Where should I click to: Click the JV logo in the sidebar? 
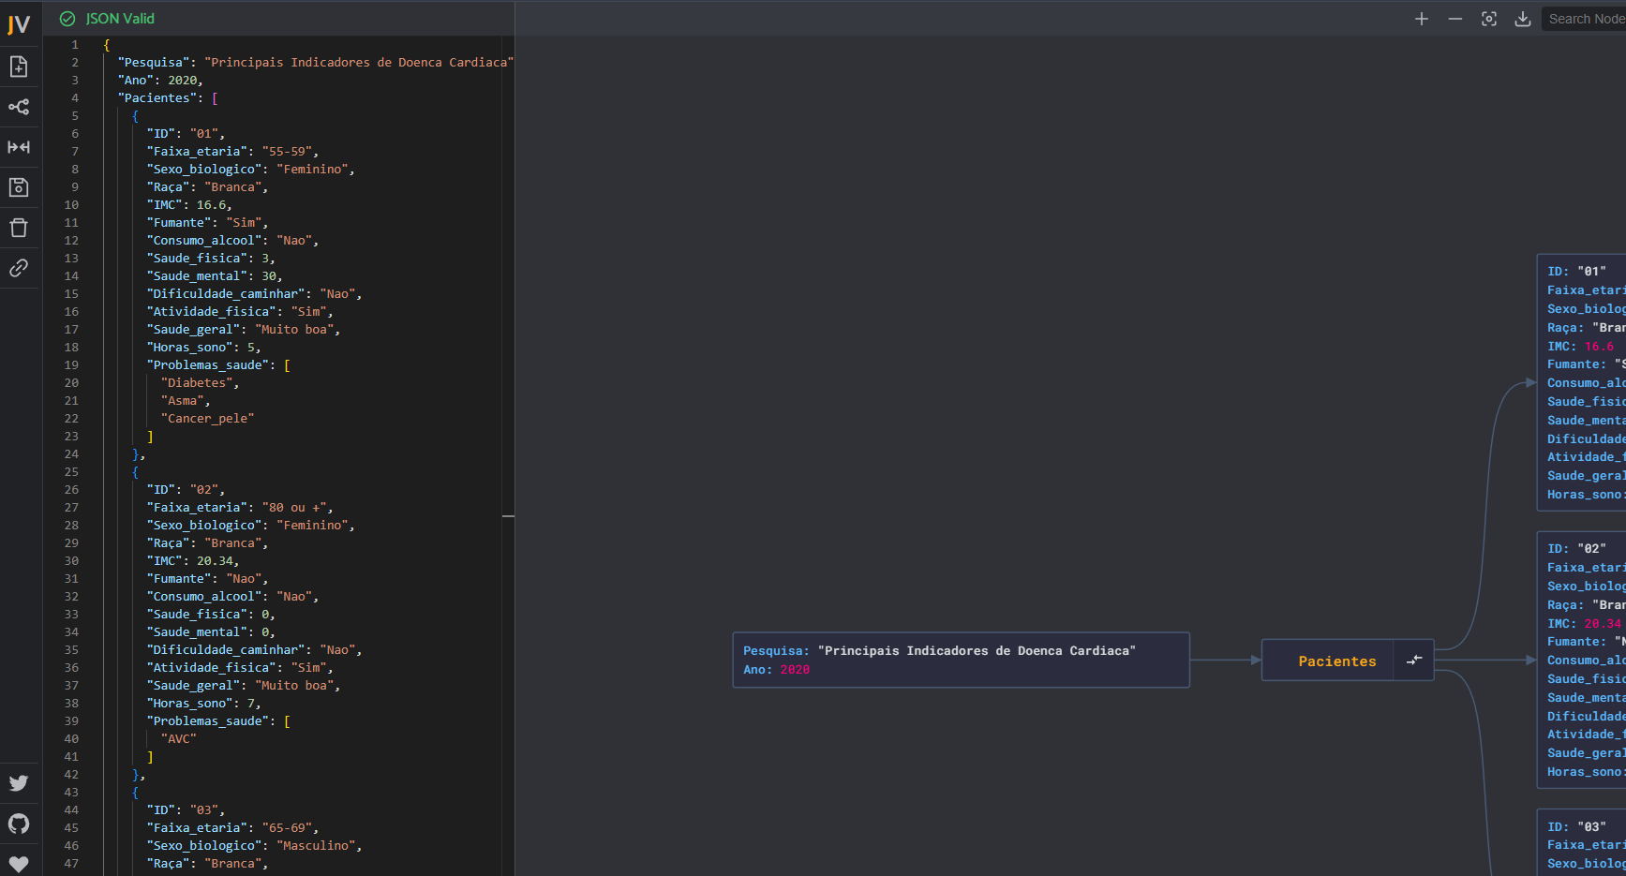[19, 24]
